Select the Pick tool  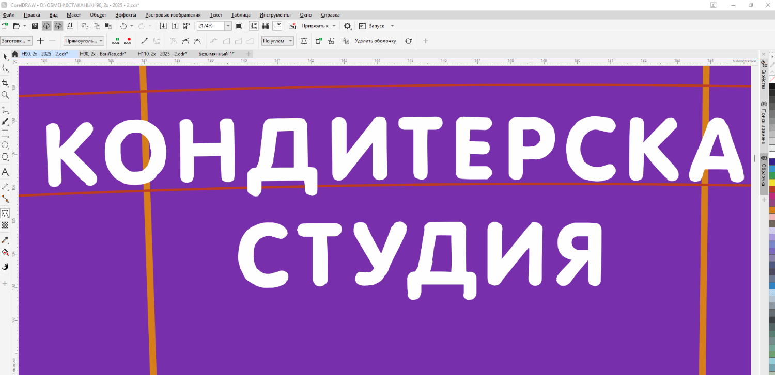pos(5,56)
